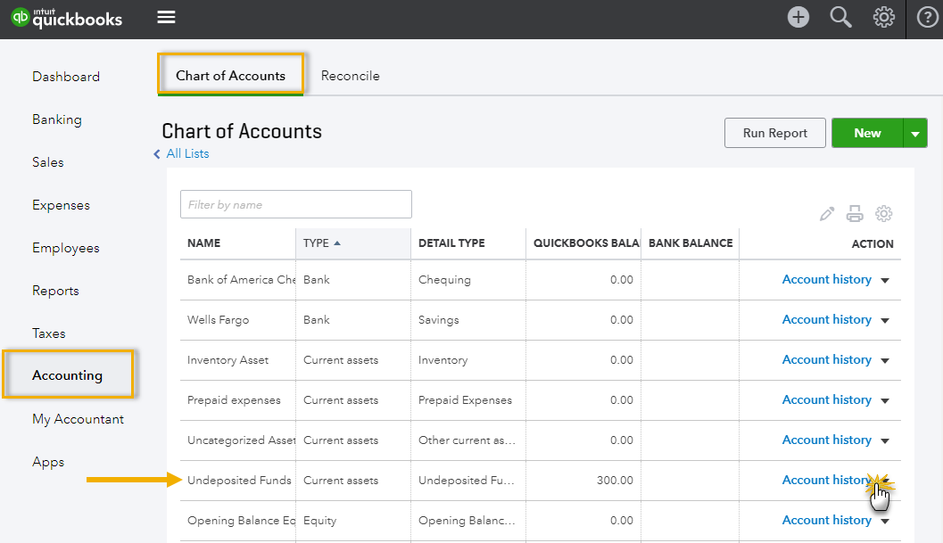Expand action dropdown for Wells Fargo

click(x=885, y=320)
